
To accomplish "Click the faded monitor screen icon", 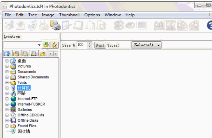I will point(142,25).
